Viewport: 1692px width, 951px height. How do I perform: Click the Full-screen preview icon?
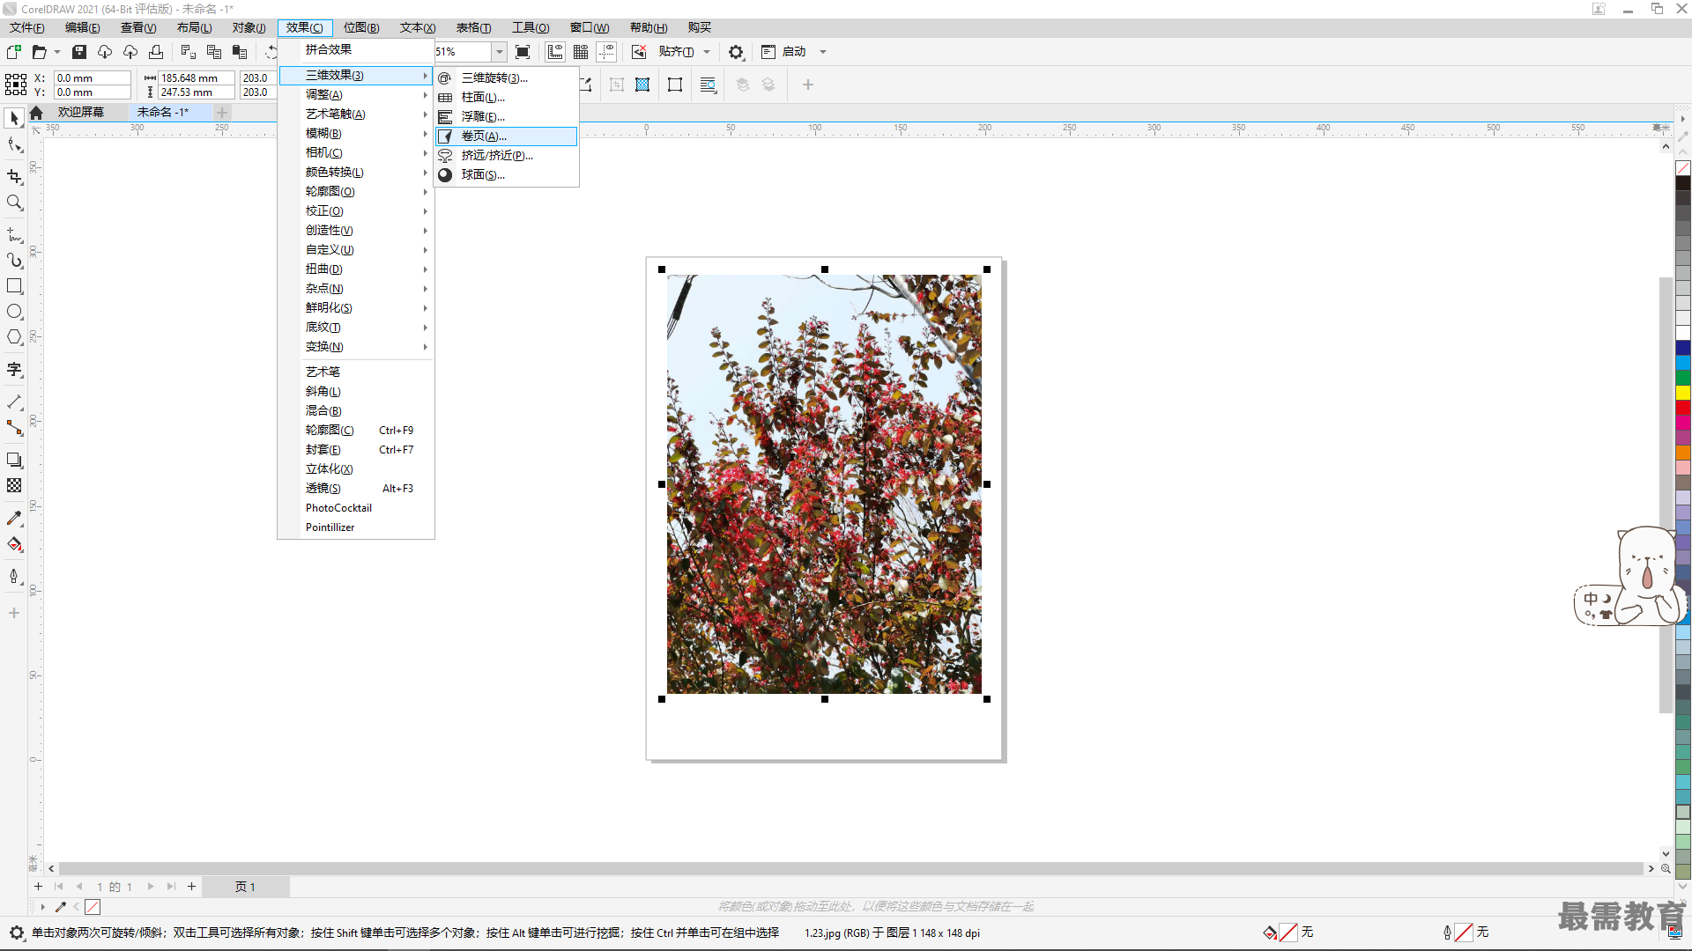coord(523,52)
